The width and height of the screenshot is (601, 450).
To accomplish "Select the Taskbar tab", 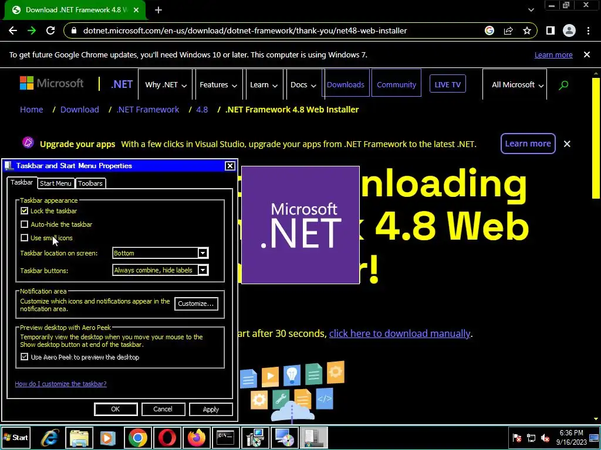I will [x=22, y=183].
